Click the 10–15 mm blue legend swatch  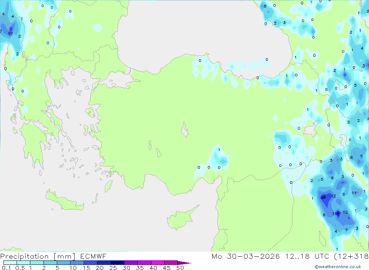[77, 263]
